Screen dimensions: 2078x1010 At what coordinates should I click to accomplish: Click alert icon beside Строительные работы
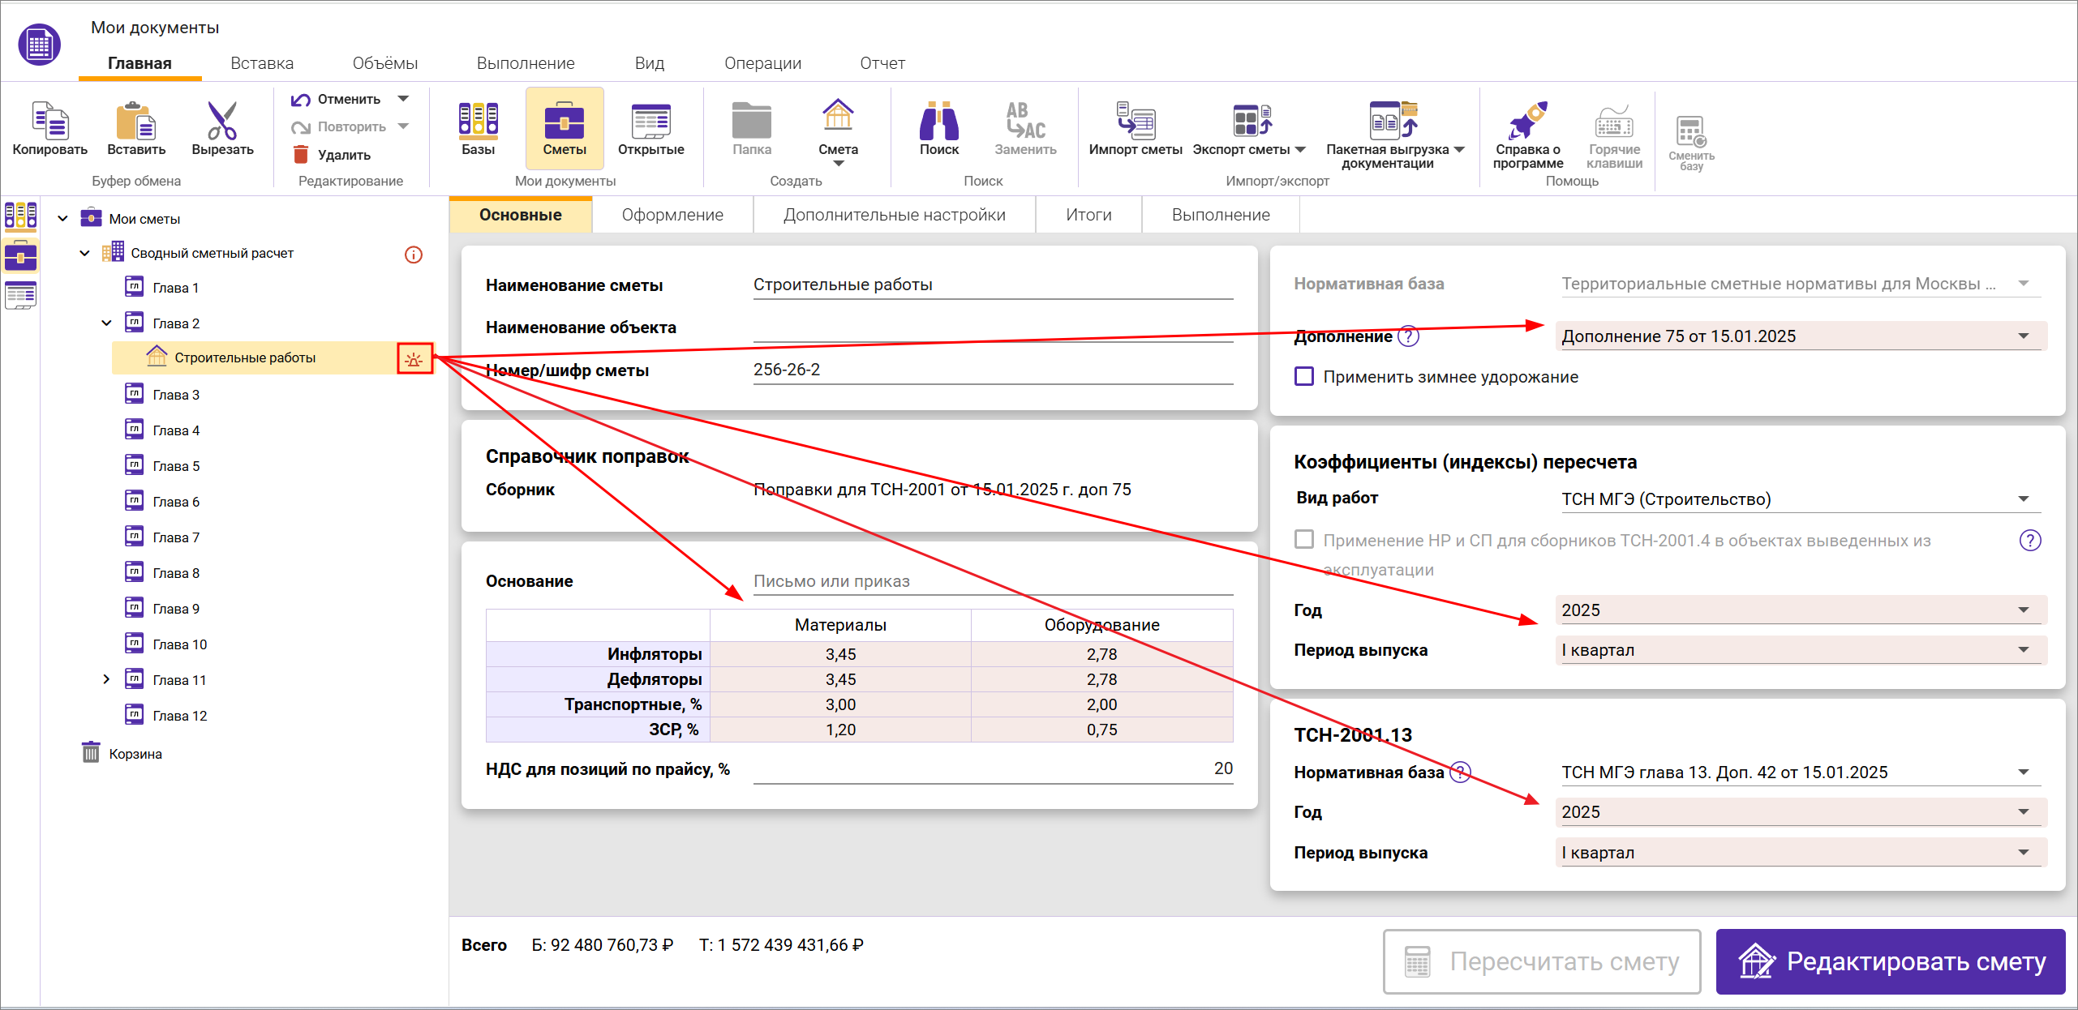414,359
